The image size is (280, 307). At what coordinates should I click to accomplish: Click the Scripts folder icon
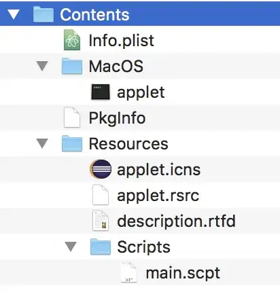(x=101, y=247)
